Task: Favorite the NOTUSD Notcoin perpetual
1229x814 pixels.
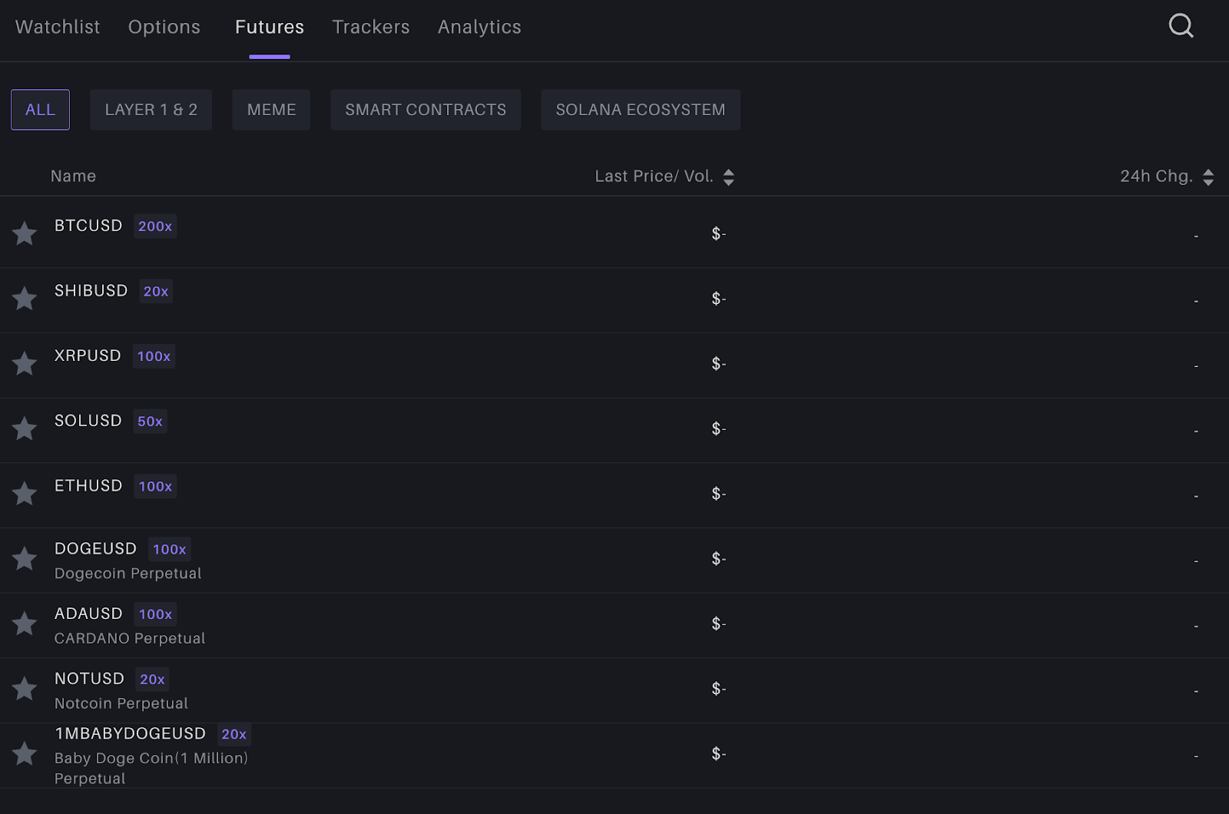Action: pyautogui.click(x=25, y=689)
